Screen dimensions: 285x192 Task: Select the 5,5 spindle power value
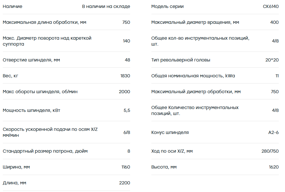click(127, 110)
